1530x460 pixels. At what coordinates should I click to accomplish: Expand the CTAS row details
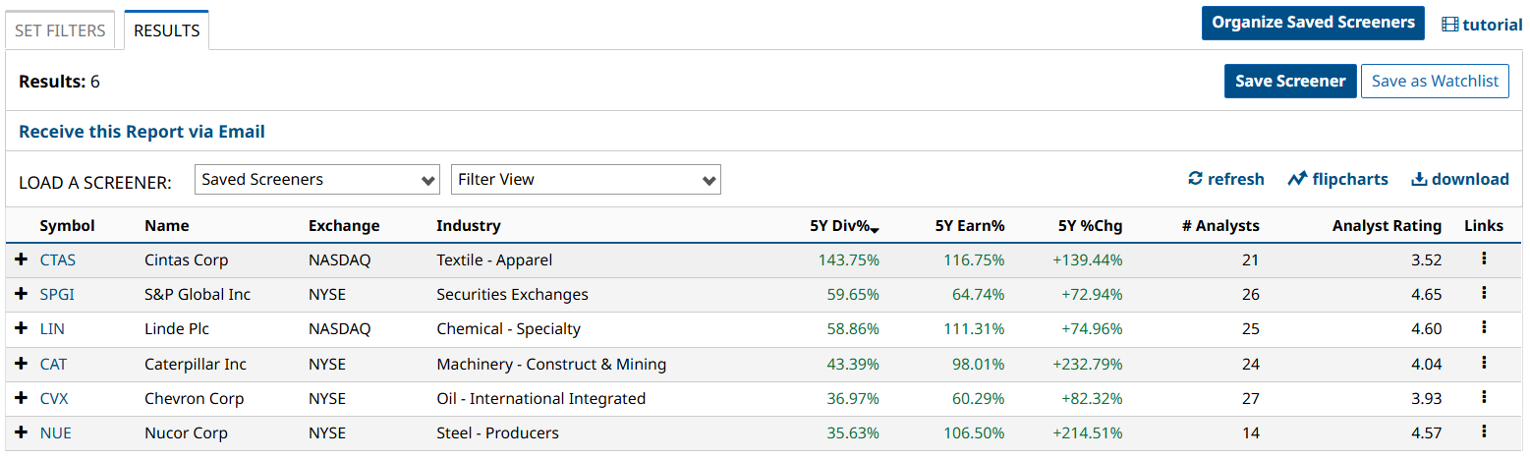tap(22, 259)
